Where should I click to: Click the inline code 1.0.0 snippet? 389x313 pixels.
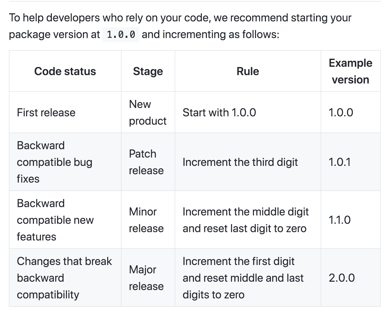tap(121, 35)
